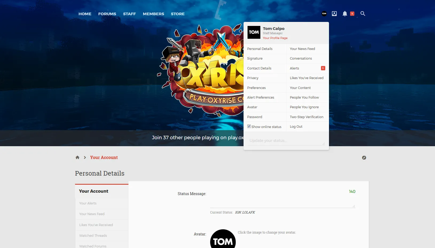
Task: Click Log Out in account menu
Action: [x=308, y=127]
